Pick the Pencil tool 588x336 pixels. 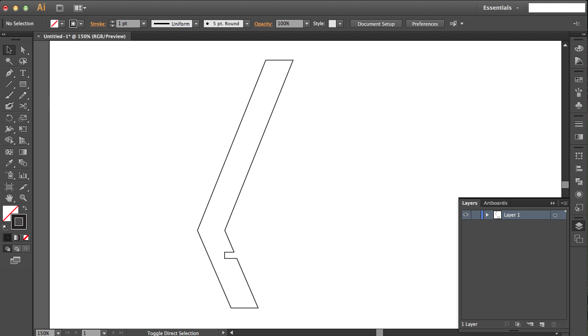pyautogui.click(x=23, y=95)
